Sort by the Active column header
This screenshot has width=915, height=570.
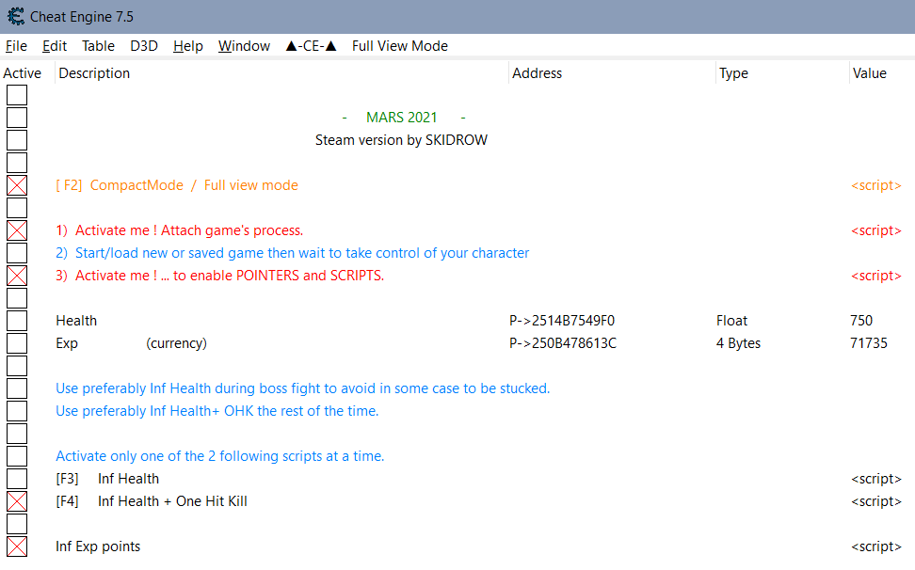coord(23,73)
